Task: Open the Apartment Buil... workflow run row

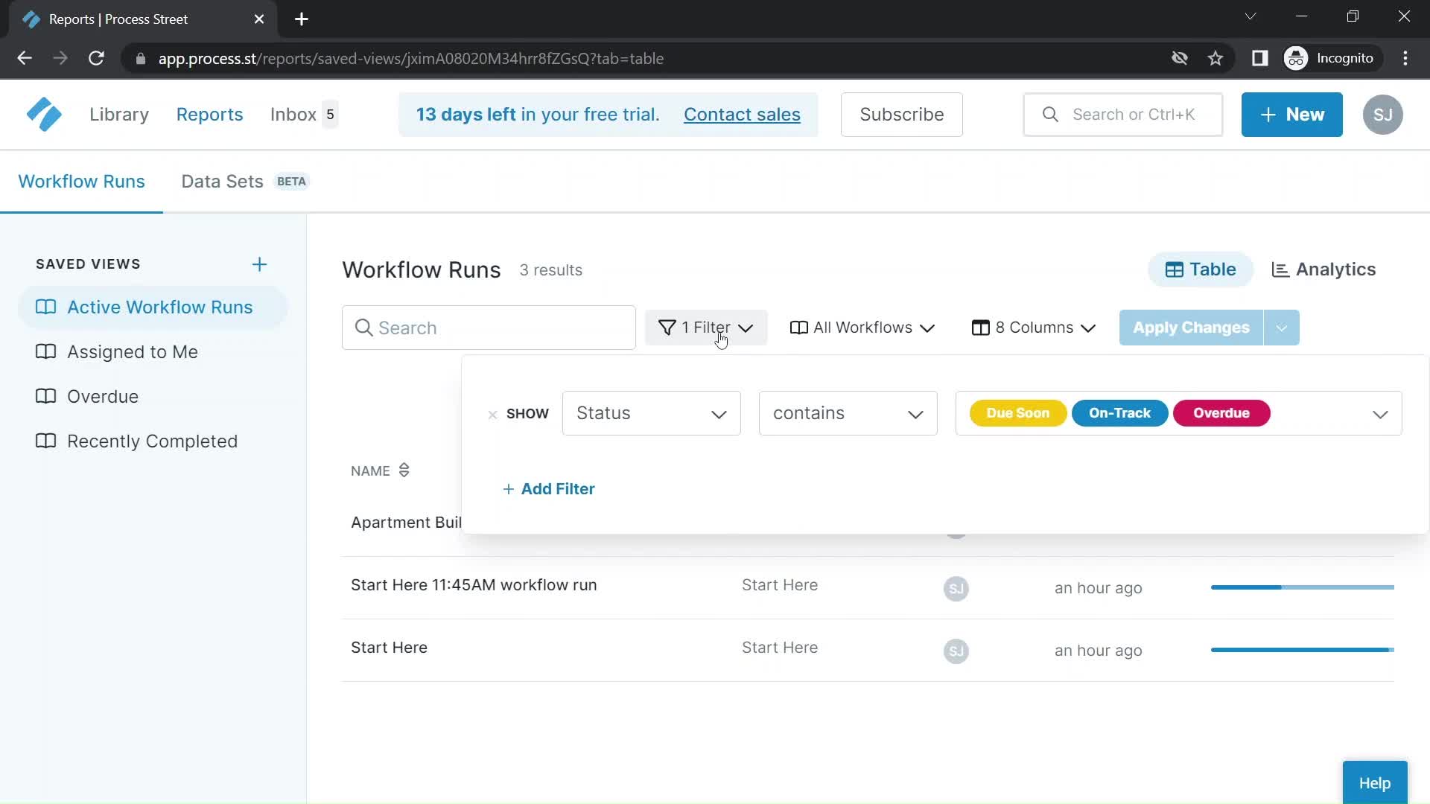Action: tap(406, 523)
